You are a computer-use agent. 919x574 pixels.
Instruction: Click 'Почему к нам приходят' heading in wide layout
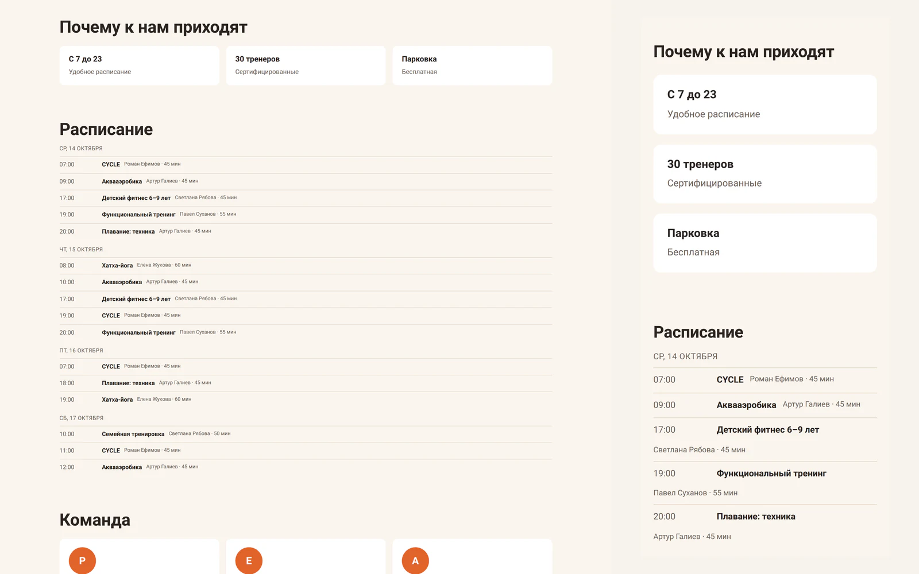(153, 28)
